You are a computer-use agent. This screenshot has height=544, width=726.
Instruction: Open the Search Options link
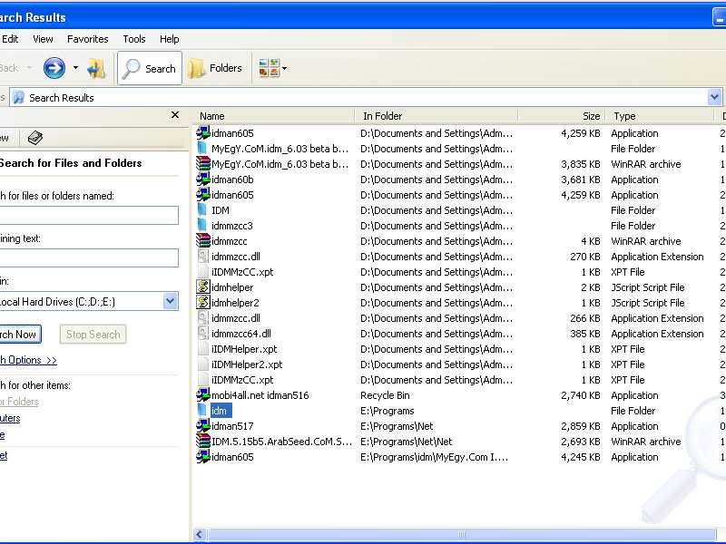(28, 360)
